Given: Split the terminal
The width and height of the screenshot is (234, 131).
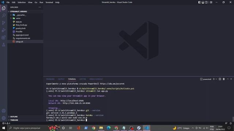Looking at the screenshot, I should [220, 79].
